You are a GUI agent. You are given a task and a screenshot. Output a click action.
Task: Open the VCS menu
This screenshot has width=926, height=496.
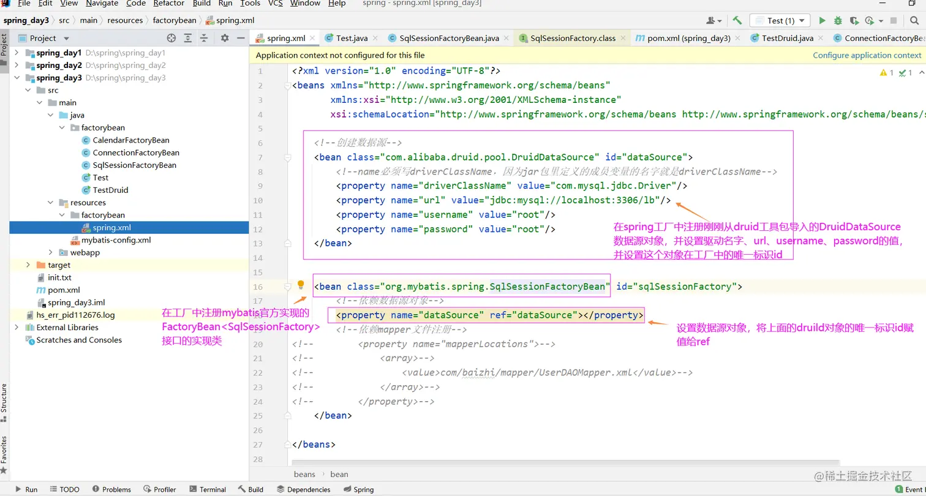click(276, 3)
